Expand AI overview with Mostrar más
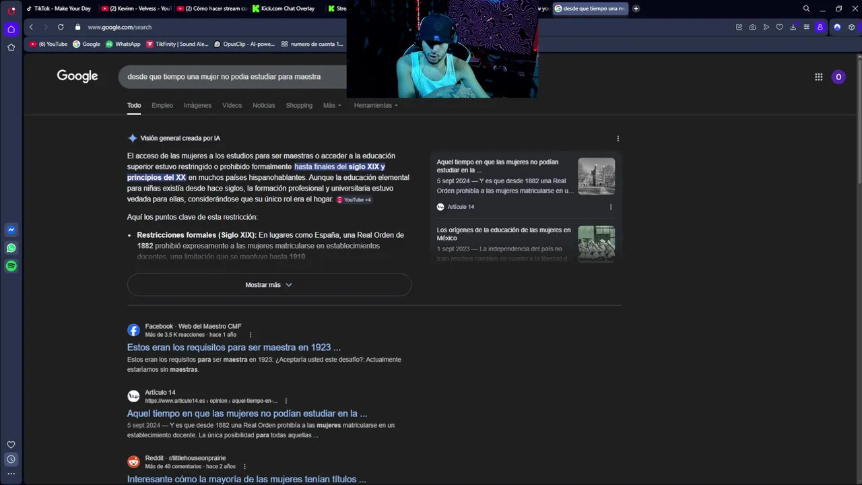Viewport: 862px width, 485px height. 269,285
